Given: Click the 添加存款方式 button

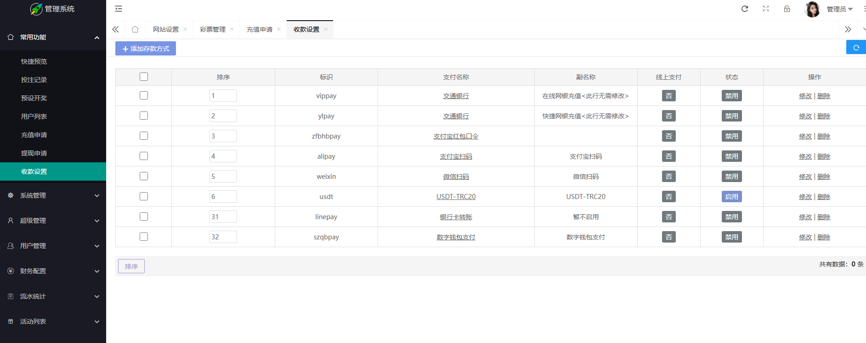Looking at the screenshot, I should [x=146, y=49].
